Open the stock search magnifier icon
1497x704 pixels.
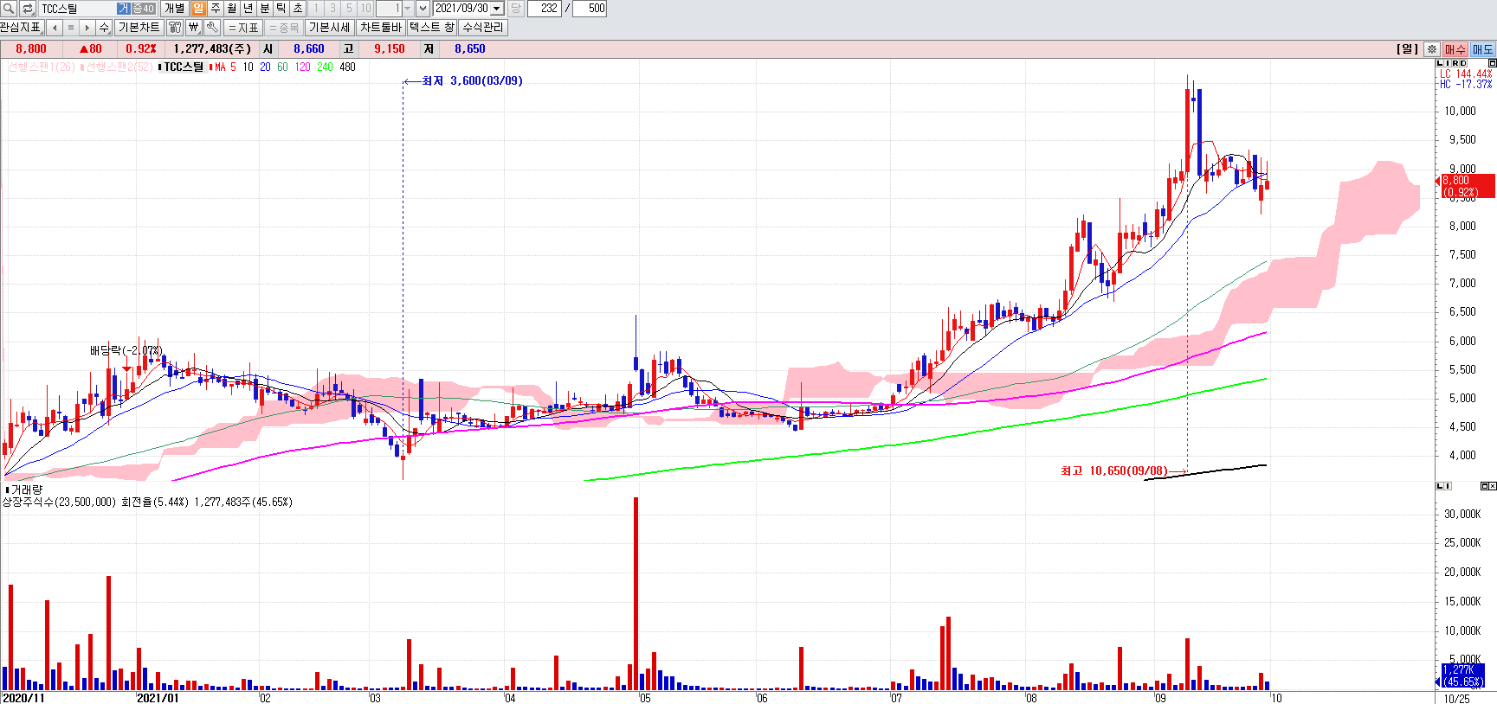click(x=9, y=9)
